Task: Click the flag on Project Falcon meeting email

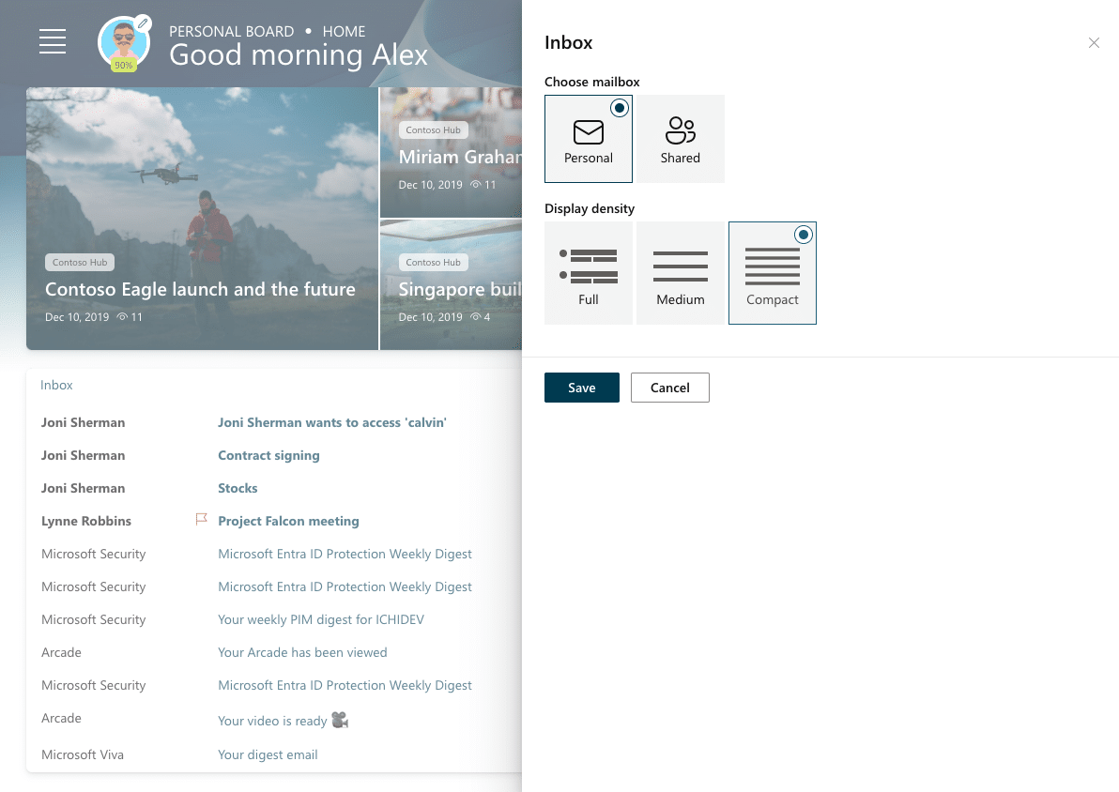Action: [201, 519]
